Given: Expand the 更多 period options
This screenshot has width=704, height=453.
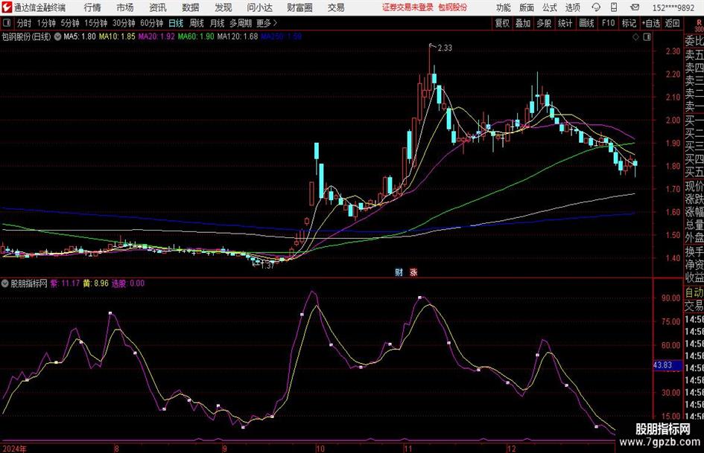Looking at the screenshot, I should (267, 23).
